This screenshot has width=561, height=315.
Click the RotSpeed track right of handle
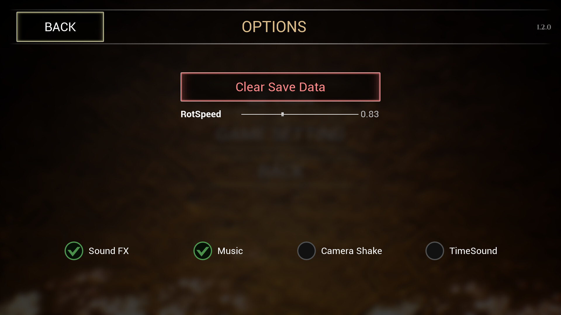(321, 114)
